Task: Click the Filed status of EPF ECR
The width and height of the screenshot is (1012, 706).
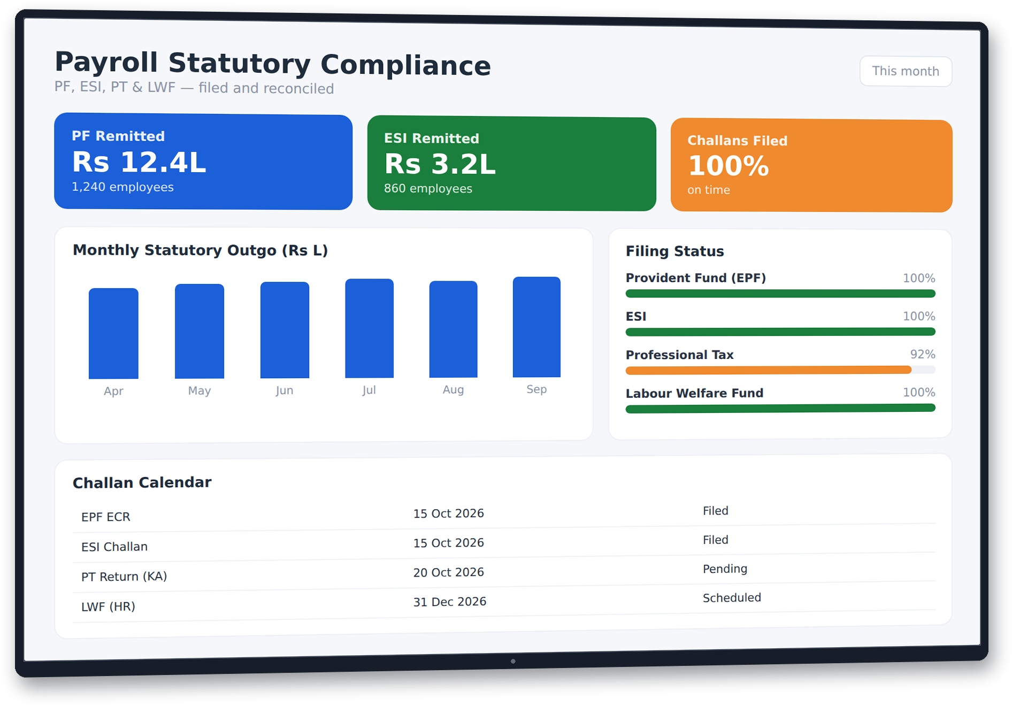Action: pos(716,511)
